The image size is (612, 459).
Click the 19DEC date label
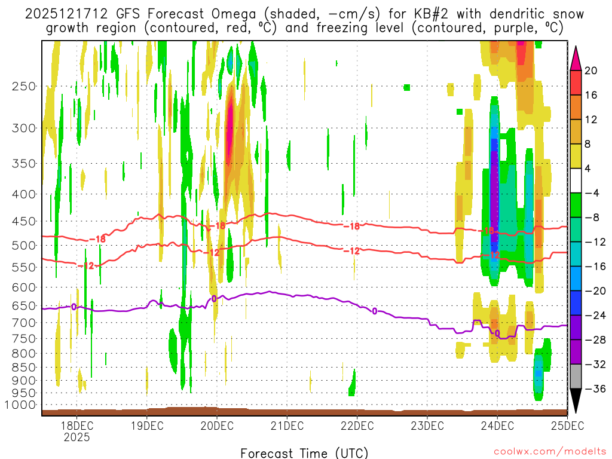147,425
